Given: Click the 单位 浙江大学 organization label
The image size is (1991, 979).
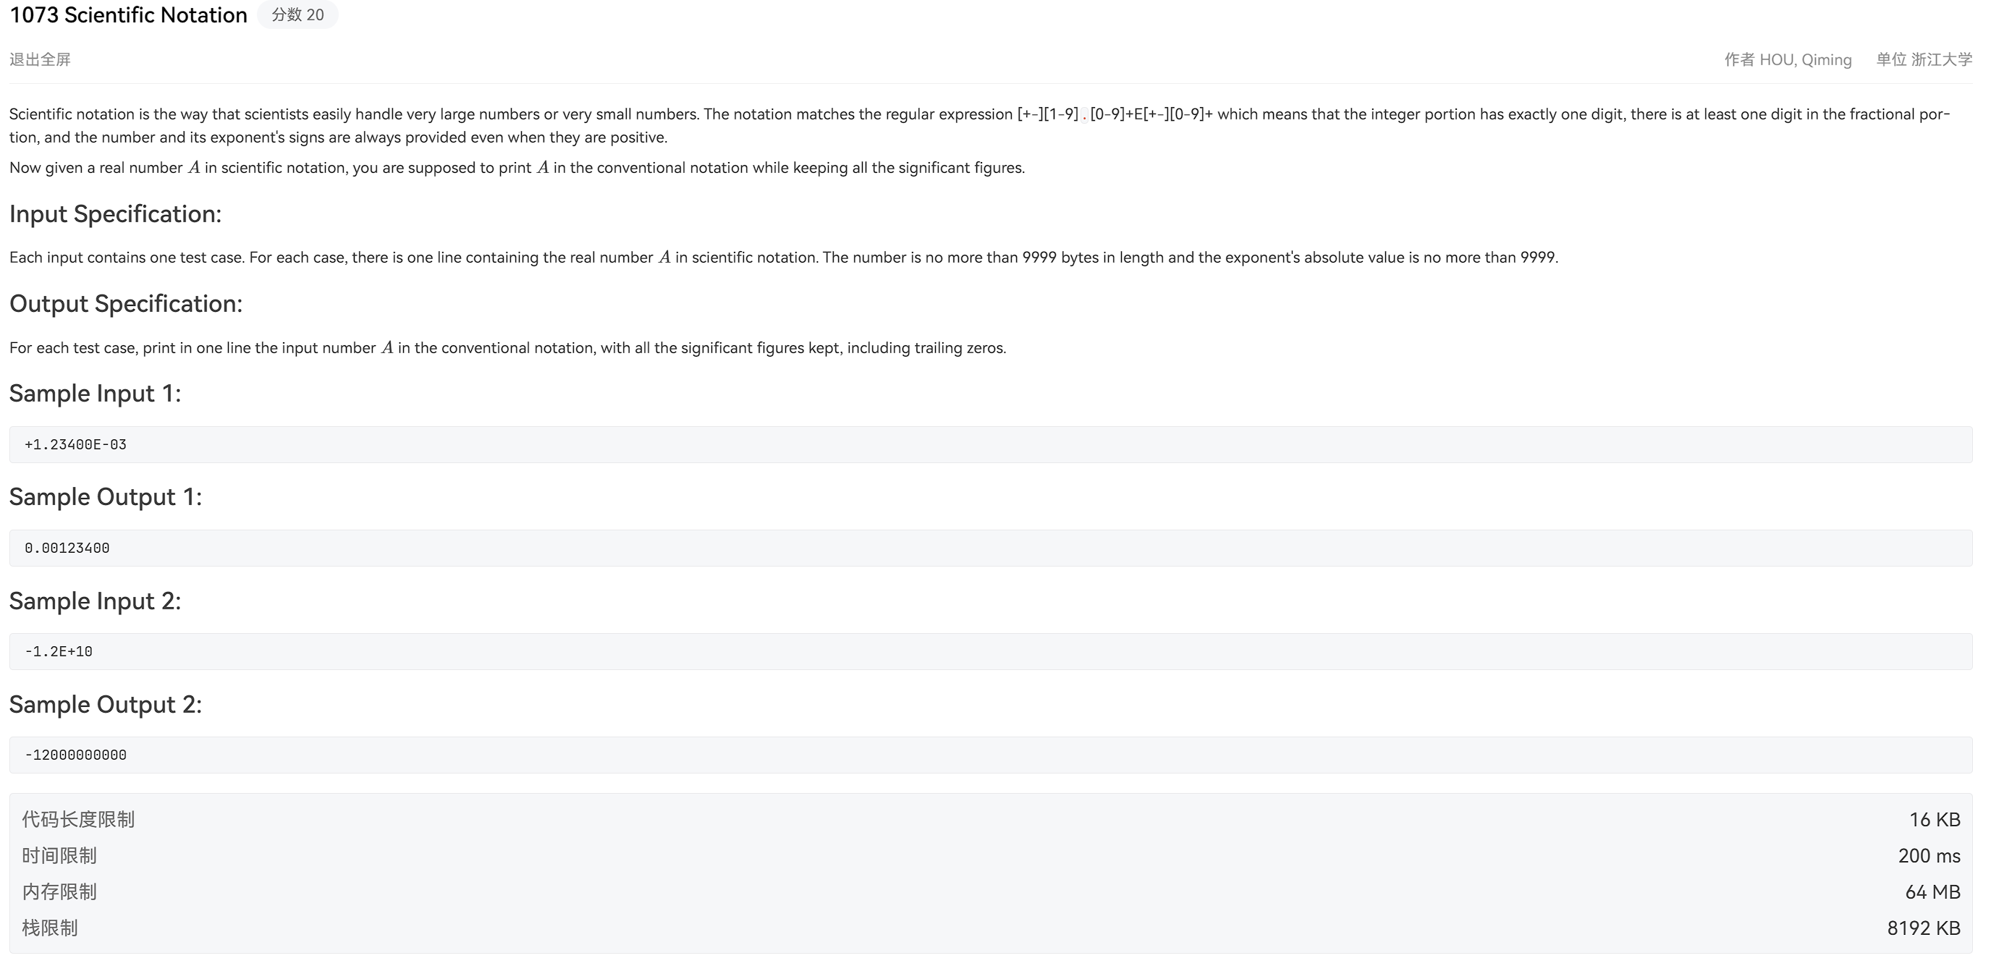Looking at the screenshot, I should 1924,59.
